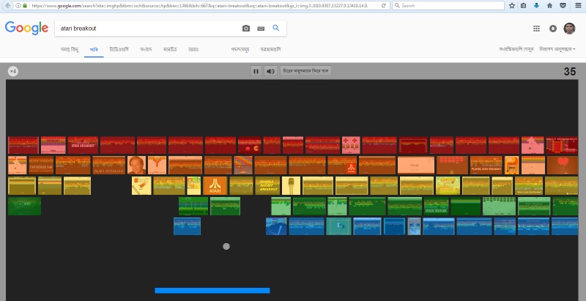Viewport: 586px width, 301px height.
Task: Open the on-screen keyboard icon in search box
Action: click(x=261, y=29)
